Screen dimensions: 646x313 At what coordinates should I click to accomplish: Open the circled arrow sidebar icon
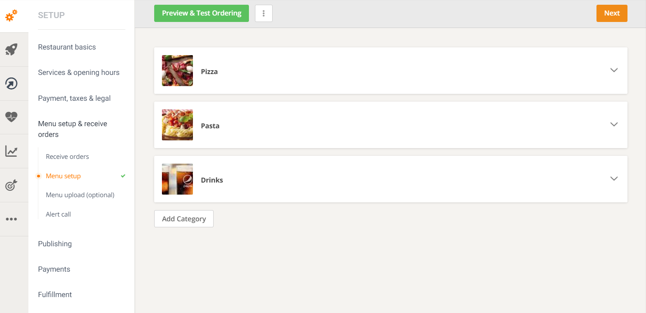click(x=11, y=84)
